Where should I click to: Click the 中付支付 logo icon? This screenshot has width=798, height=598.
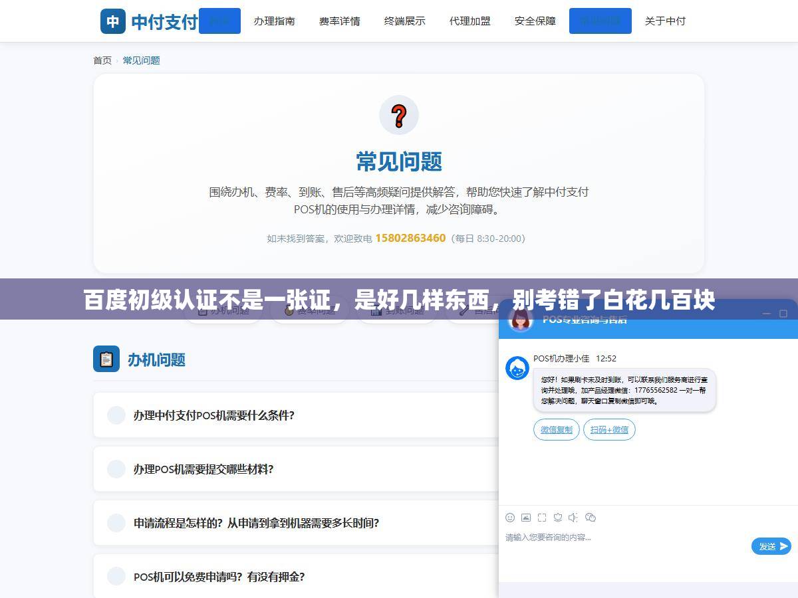[x=113, y=21]
